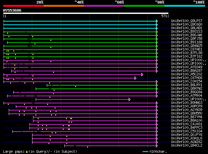Image resolution: width=208 pixels, height=154 pixels.
Task: Choose the UniRef100_B9I168 label
Action: 187,42
